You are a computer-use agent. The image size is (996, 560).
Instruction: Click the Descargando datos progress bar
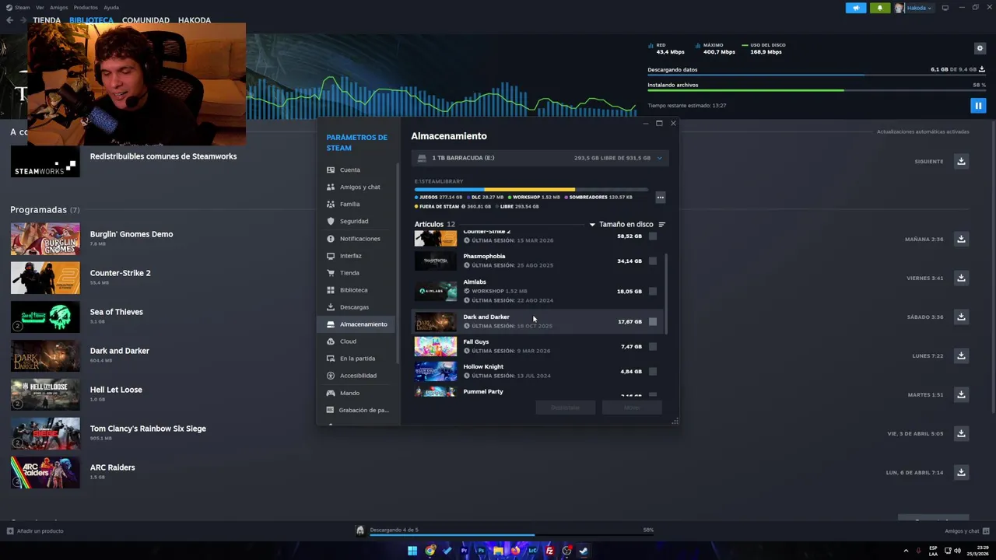[x=816, y=75]
